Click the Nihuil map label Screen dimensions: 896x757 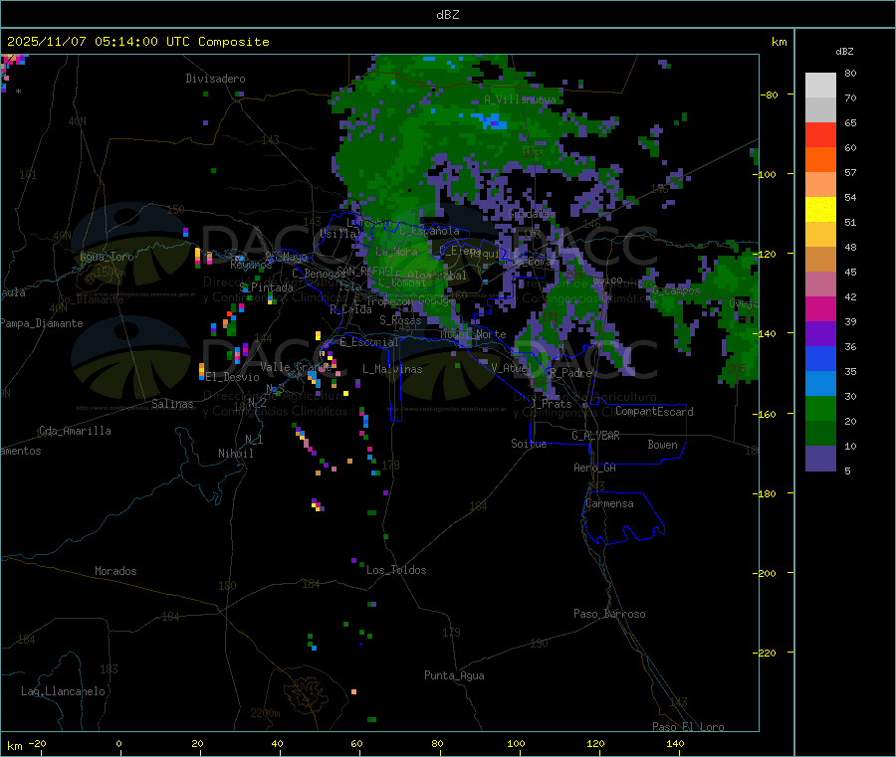[x=235, y=454]
